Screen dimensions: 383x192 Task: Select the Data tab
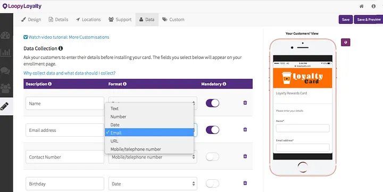(x=147, y=20)
